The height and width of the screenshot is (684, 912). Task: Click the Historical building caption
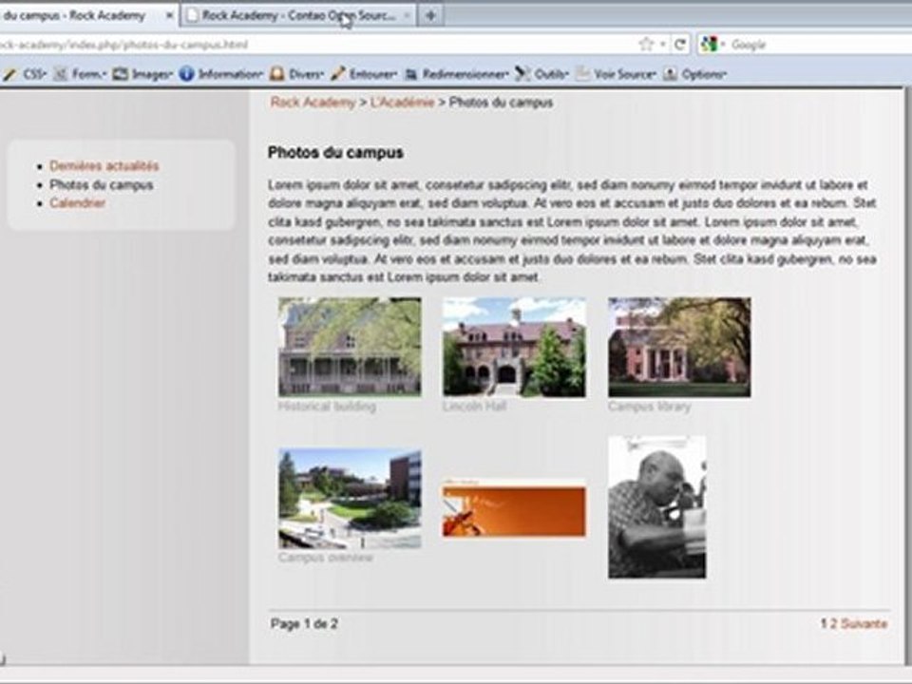click(x=327, y=407)
